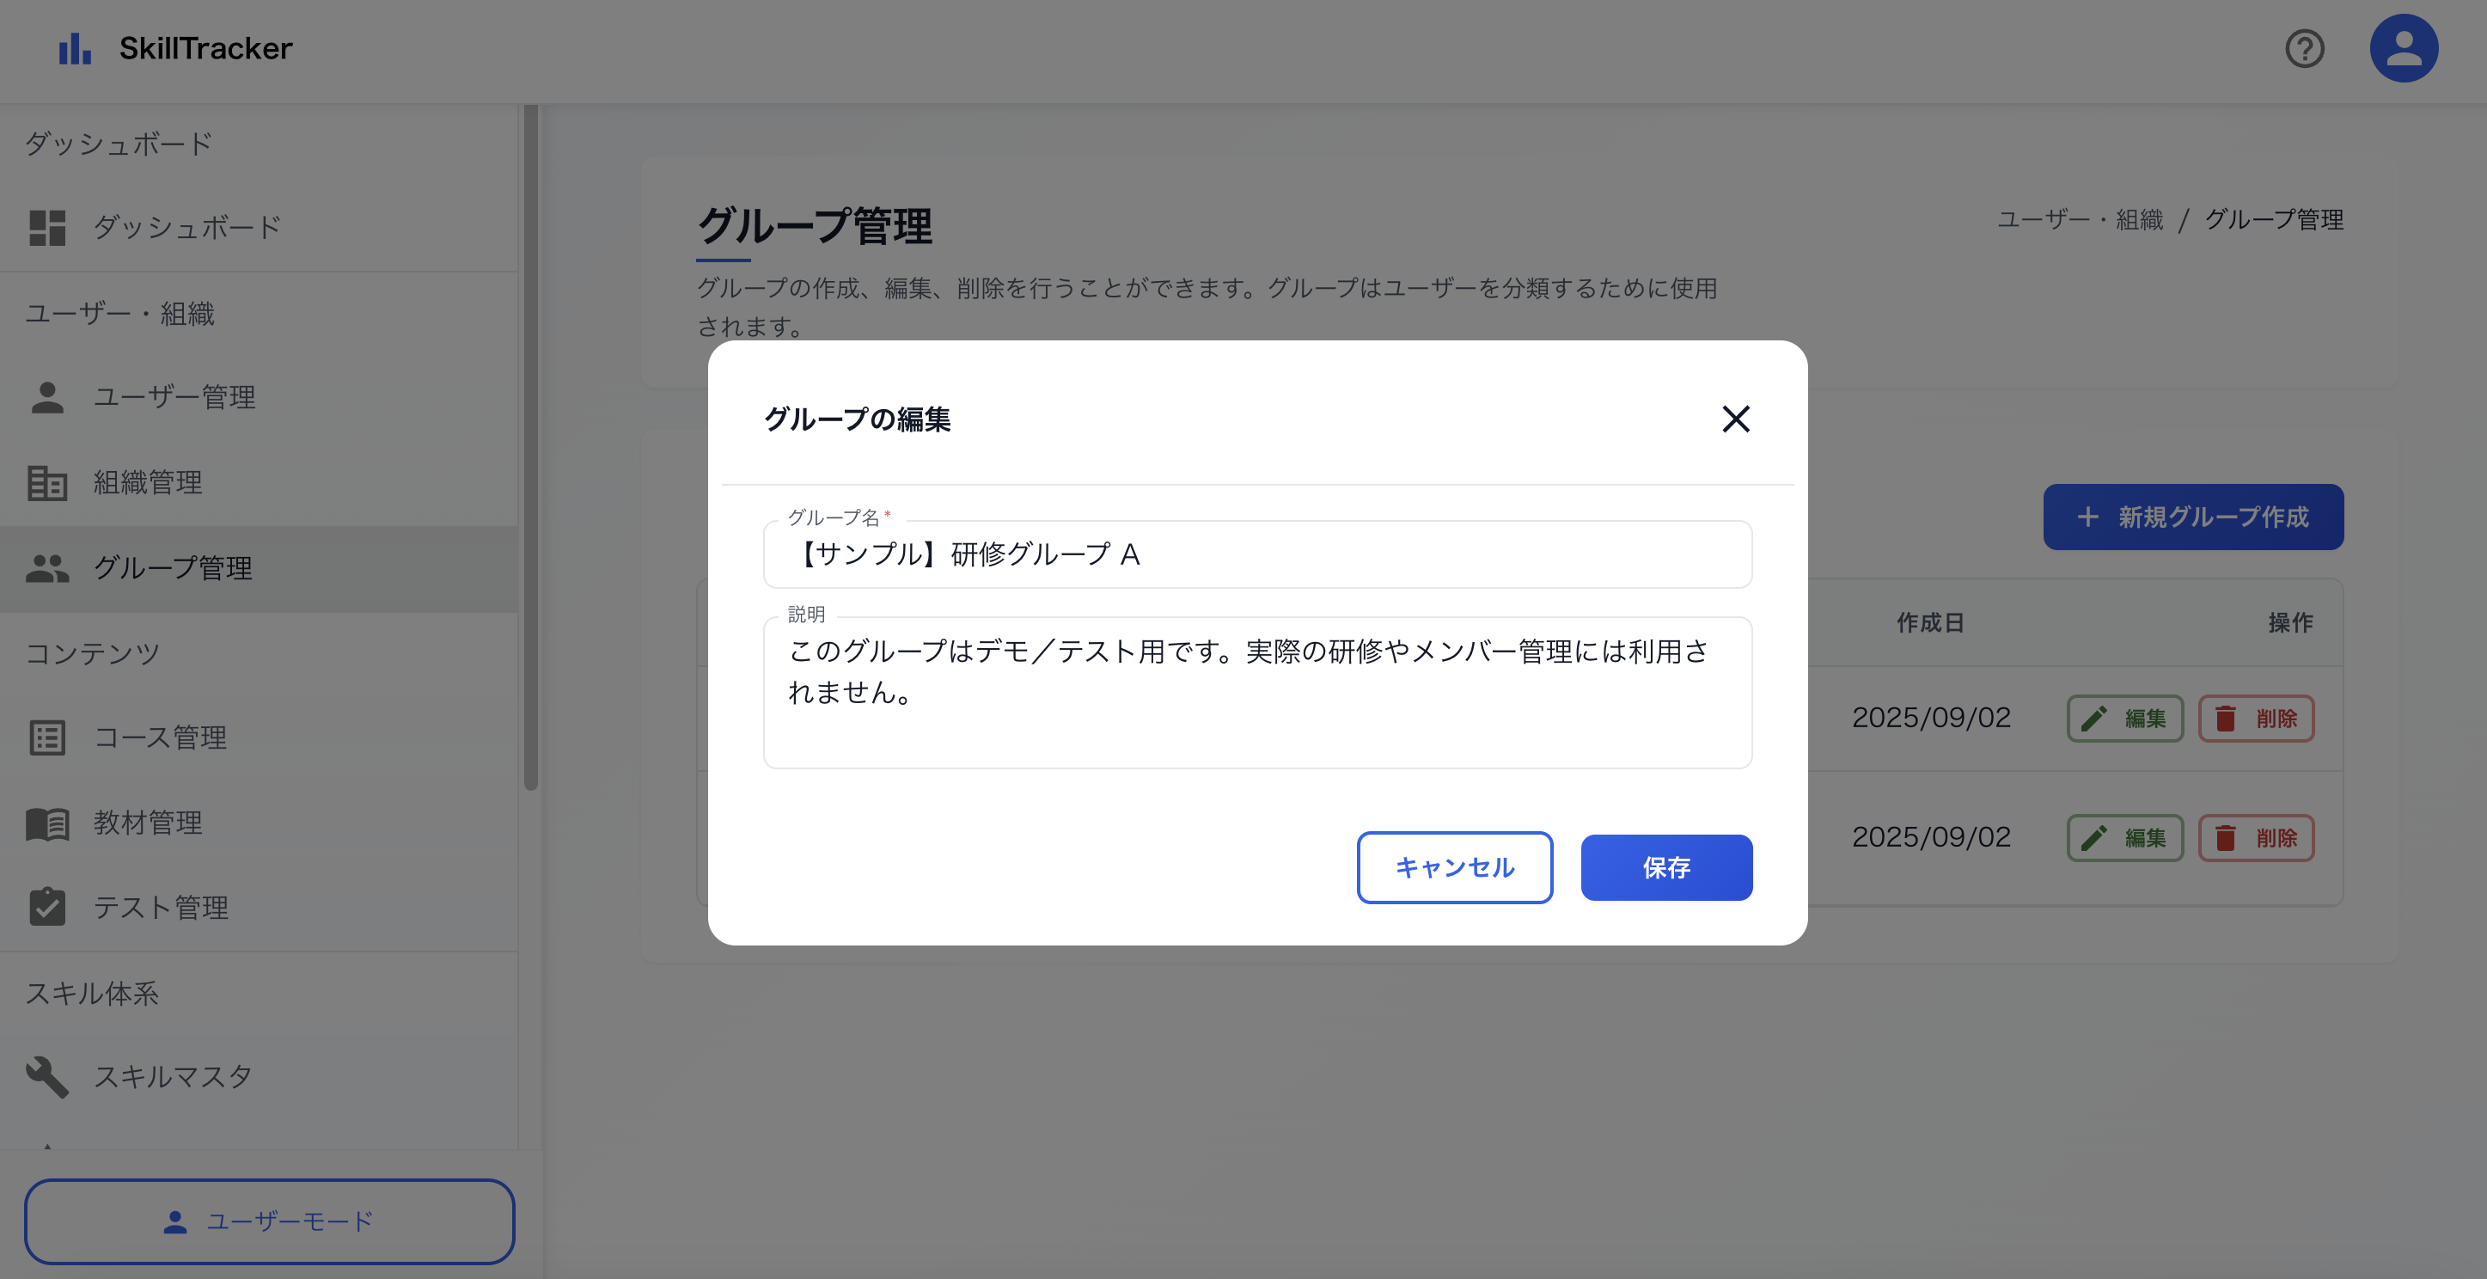2487x1279 pixels.
Task: Select the 組織管理 building icon
Action: coord(46,483)
